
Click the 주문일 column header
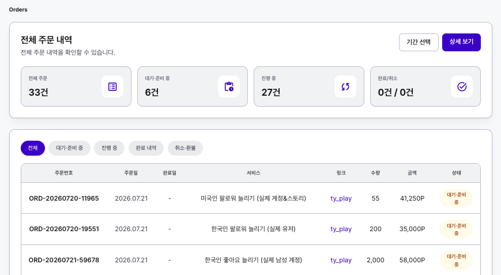[131, 173]
